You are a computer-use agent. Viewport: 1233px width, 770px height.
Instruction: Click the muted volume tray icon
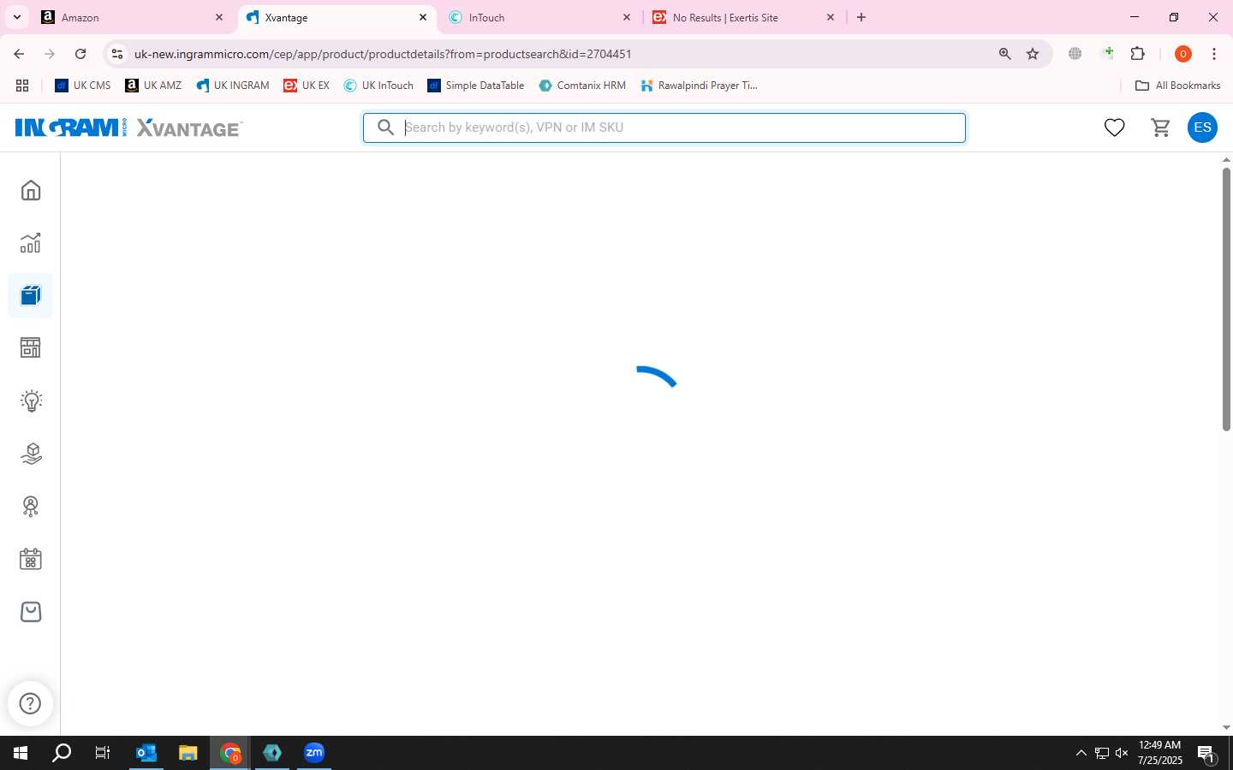(x=1122, y=753)
